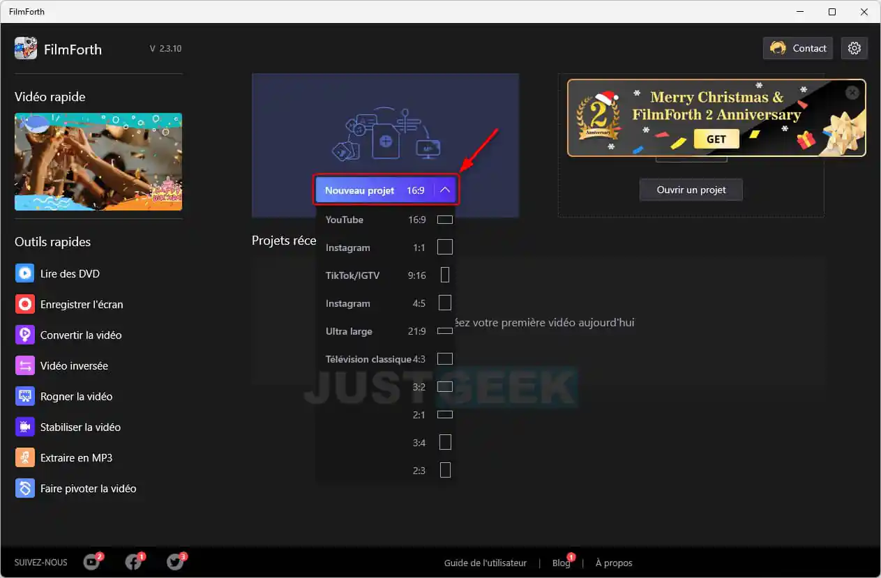Open Guide de l'utilisateur link

[485, 563]
